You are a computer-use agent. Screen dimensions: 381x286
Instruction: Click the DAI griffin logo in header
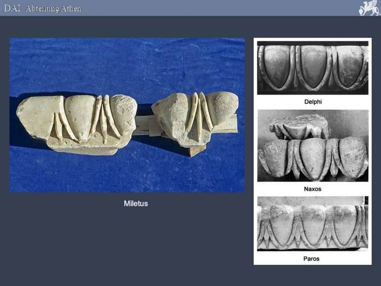(369, 8)
